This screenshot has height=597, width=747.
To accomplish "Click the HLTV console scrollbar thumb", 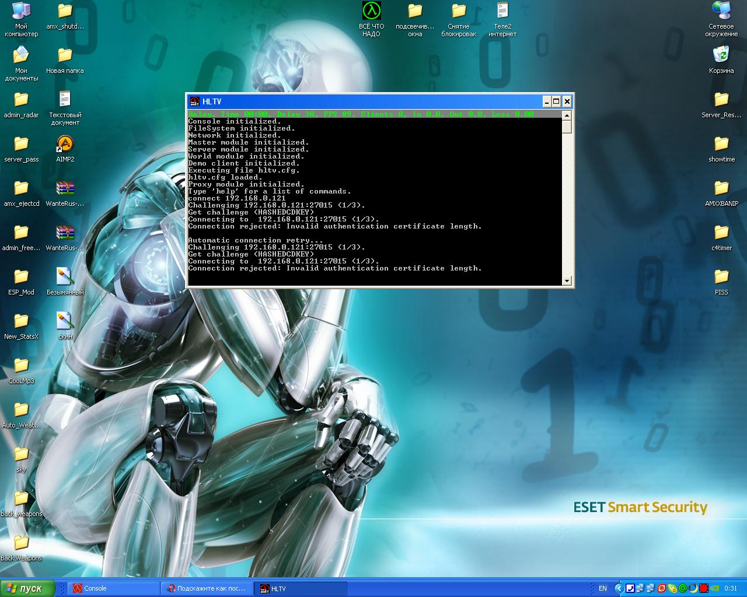I will 567,127.
